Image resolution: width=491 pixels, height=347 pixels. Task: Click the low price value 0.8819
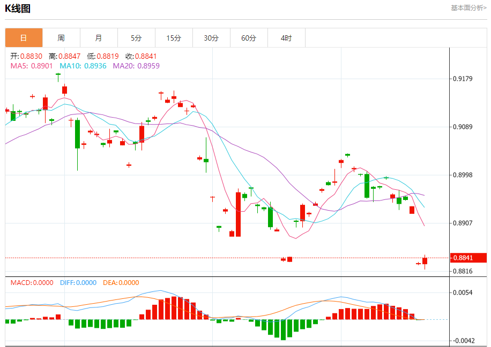[108, 56]
